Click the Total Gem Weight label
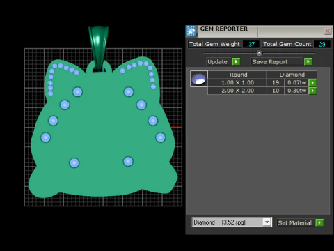Screen dimensions: 334x251 click(x=214, y=44)
